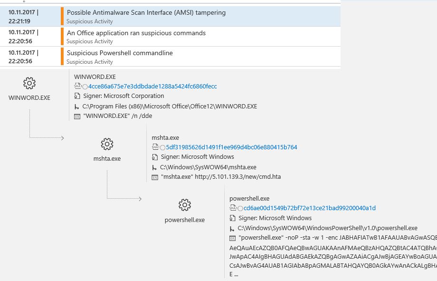Viewport: 437px width, 281px height.
Task: Click the path icon for mshta.exe location
Action: tap(154, 167)
